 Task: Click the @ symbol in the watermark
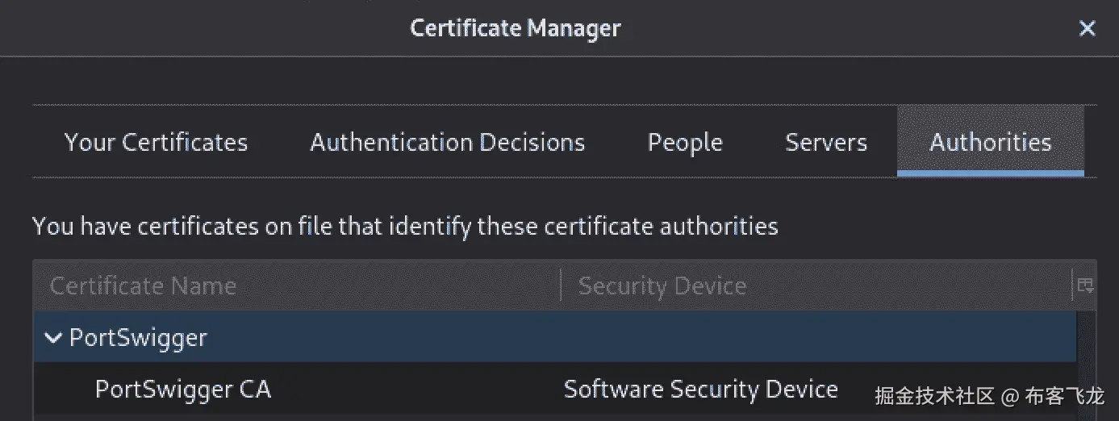pyautogui.click(x=1010, y=396)
